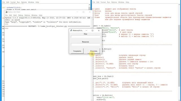Screen dimensions: 181x101
Task: Open Debug menu in Python Shell
Action: click(21, 15)
